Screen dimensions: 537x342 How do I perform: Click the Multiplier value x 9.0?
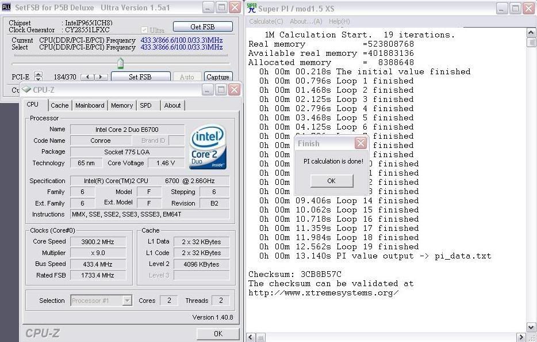[x=98, y=253]
